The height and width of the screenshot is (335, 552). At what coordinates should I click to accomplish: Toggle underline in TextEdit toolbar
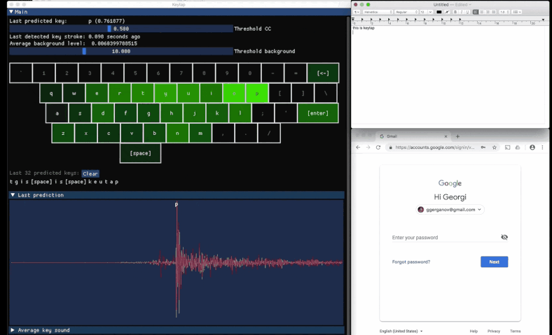tap(467, 12)
